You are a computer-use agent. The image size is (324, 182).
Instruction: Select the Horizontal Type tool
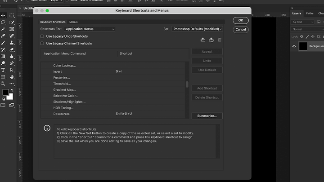click(x=3, y=70)
